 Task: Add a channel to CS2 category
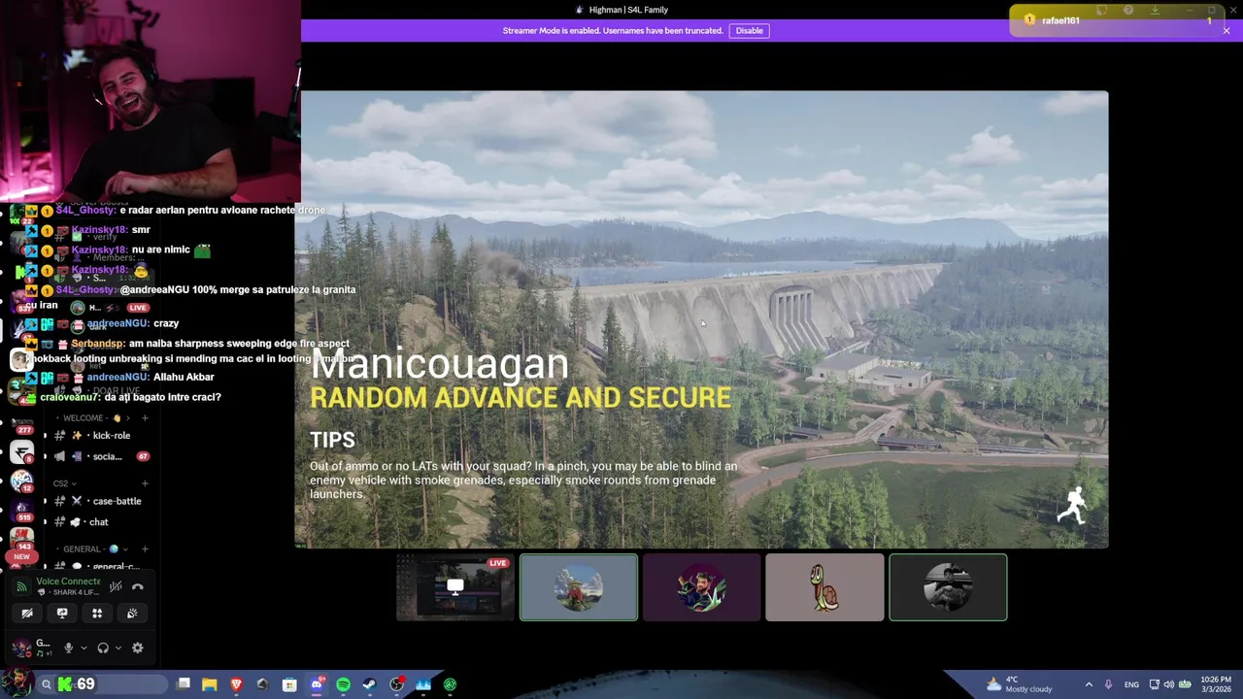145,483
